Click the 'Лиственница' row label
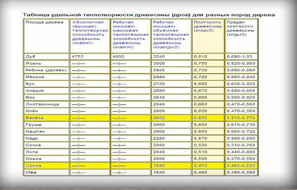This screenshot has width=297, height=190. click(36, 104)
